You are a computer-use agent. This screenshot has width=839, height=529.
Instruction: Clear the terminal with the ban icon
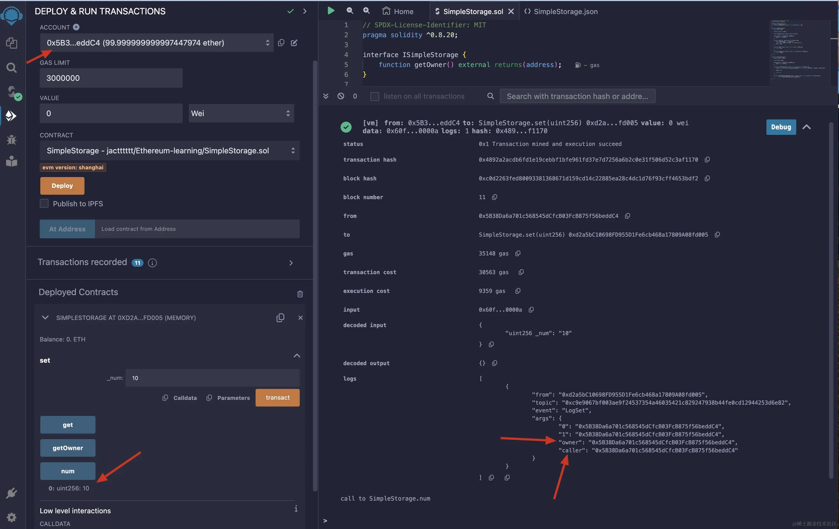[341, 96]
